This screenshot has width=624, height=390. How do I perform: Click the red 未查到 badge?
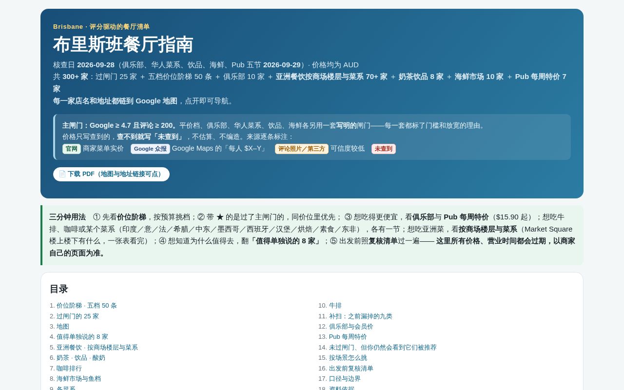click(384, 149)
